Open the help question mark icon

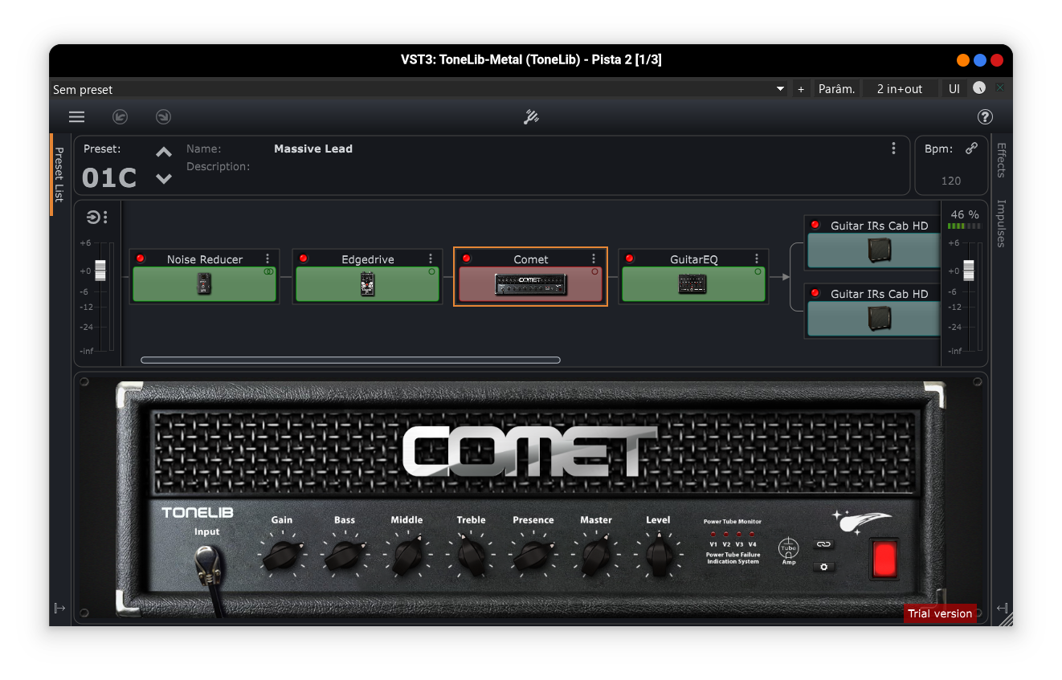coord(985,117)
